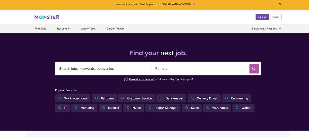This screenshot has width=309, height=137.
Task: Select the Warehouse chip label
Action: click(220, 108)
